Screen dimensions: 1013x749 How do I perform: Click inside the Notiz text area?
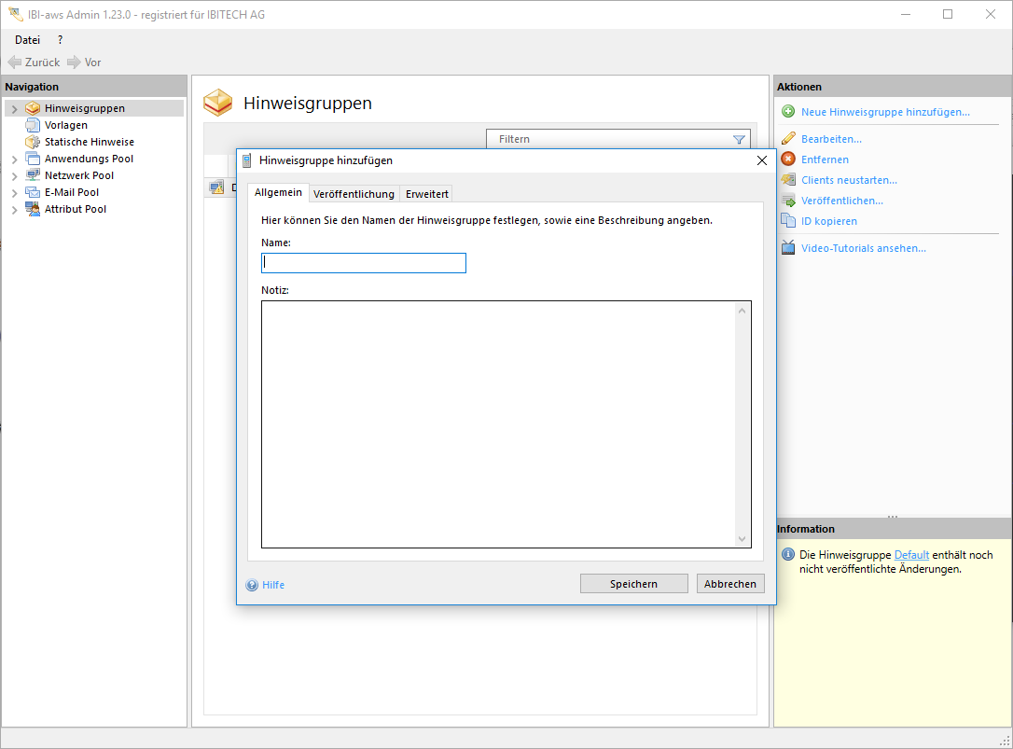click(499, 424)
